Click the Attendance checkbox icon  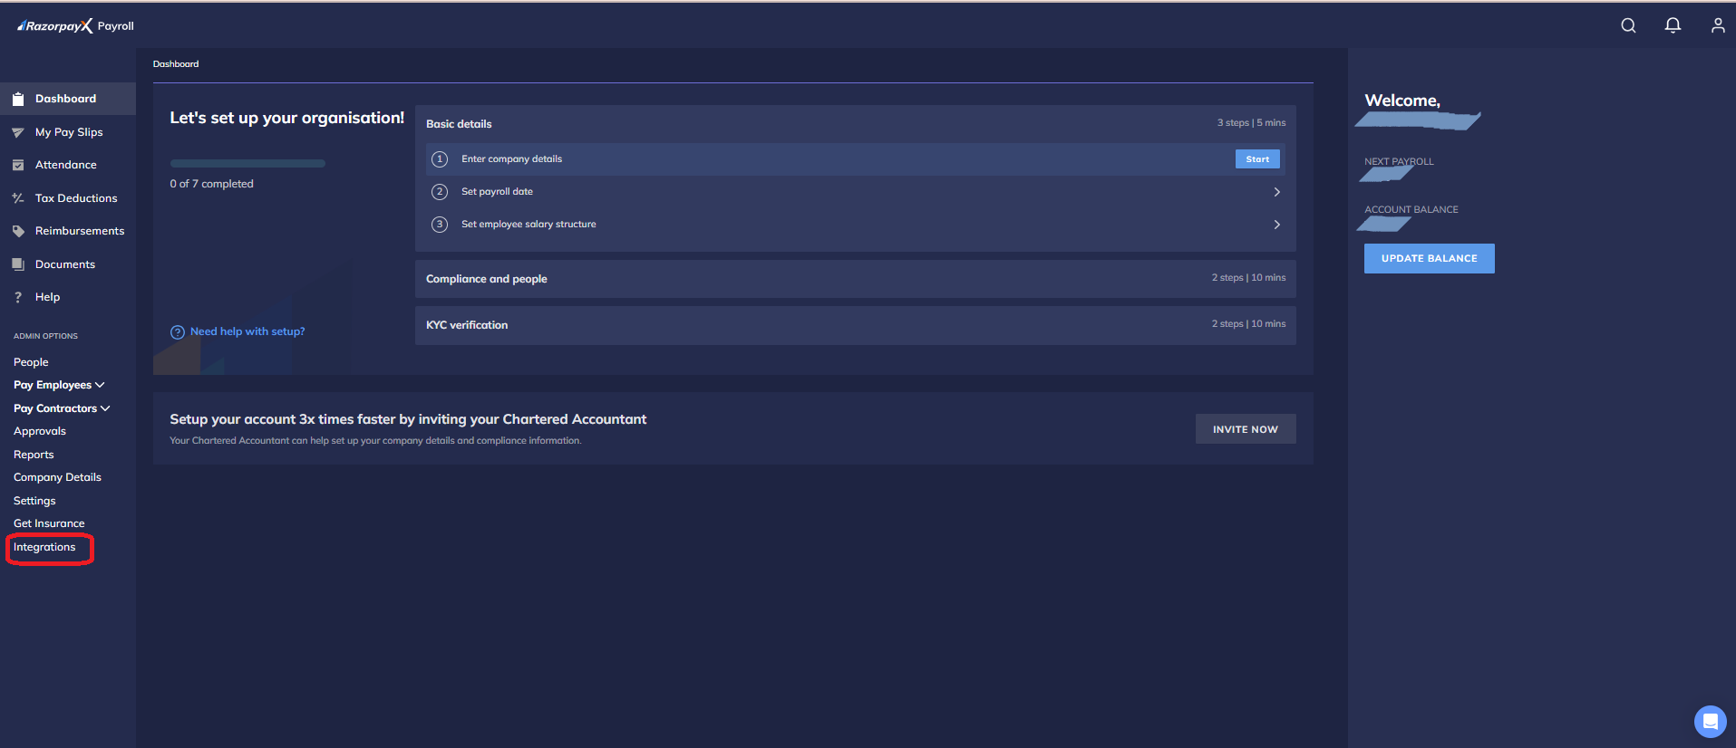(x=18, y=165)
